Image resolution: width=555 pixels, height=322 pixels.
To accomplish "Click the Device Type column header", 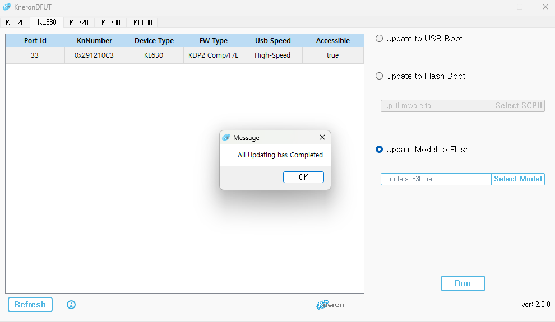I will (154, 41).
